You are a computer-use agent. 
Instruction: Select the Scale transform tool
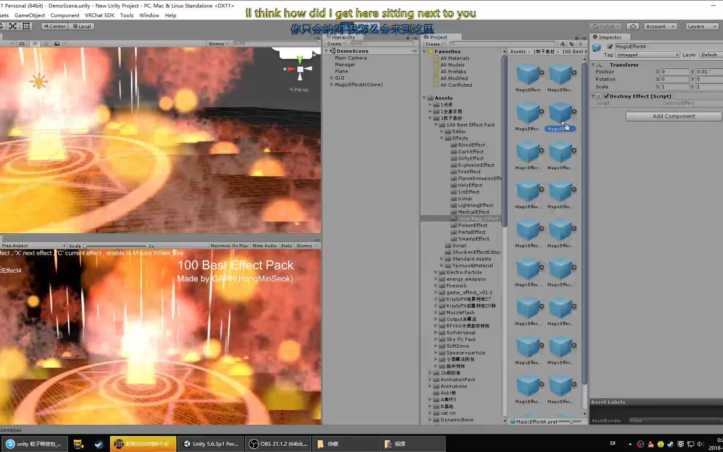click(13, 26)
